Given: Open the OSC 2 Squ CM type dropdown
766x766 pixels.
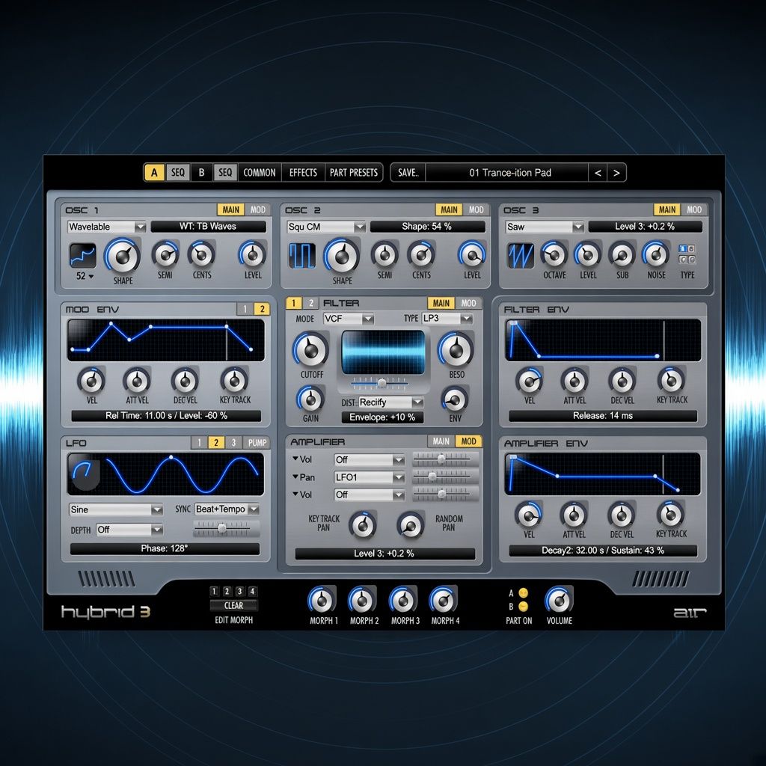Looking at the screenshot, I should pos(326,227).
